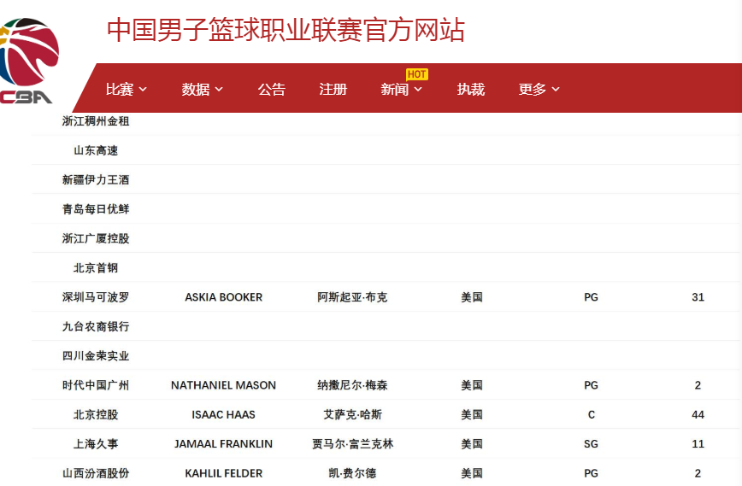Click position SG in JAMAAL FRANKLIN row
Image resolution: width=742 pixels, height=486 pixels.
(591, 444)
